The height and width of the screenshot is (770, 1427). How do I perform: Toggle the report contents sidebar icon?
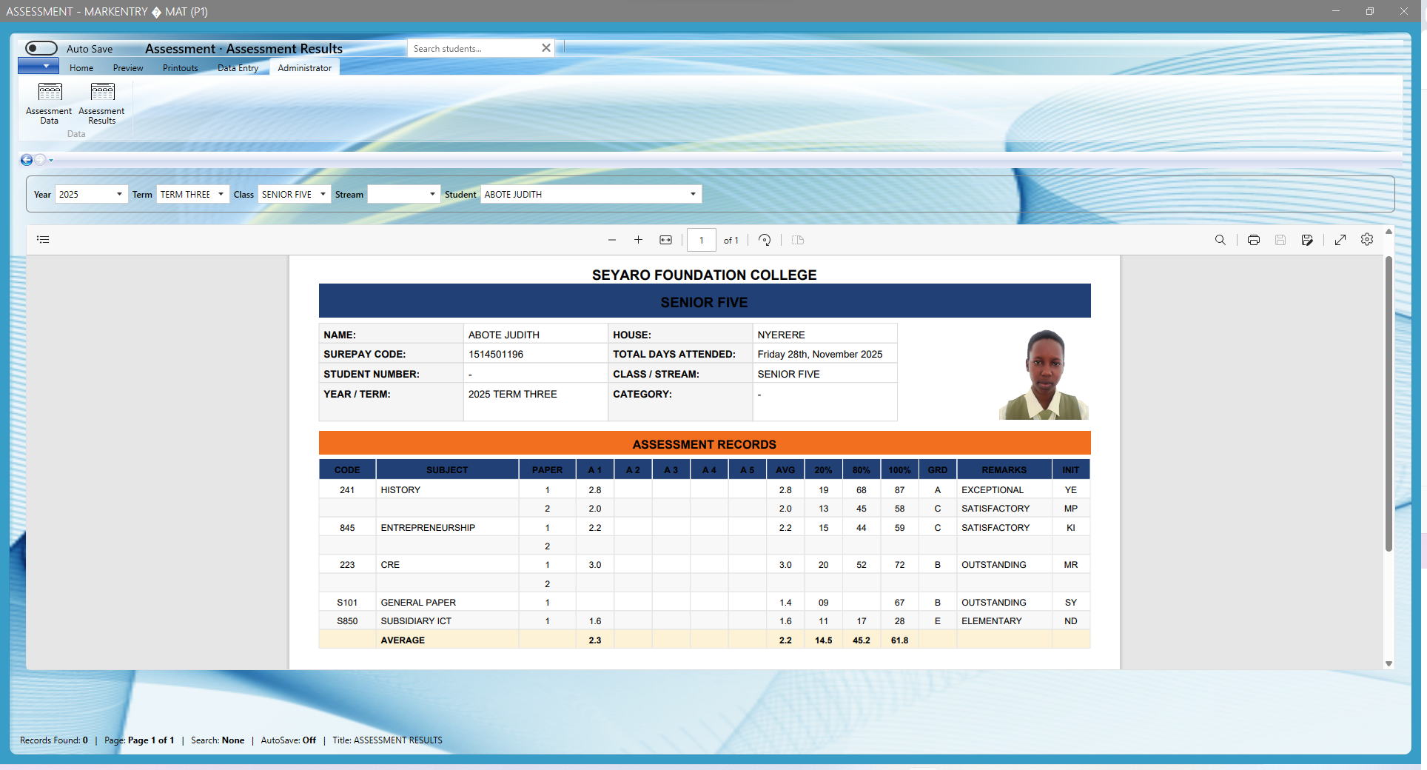pos(43,240)
